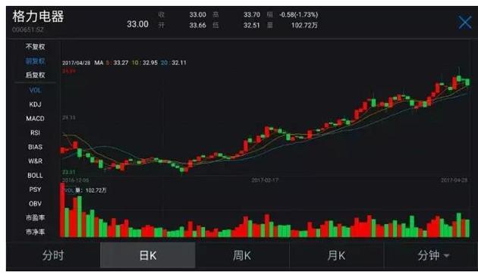Switch to the 周K tab

click(242, 255)
